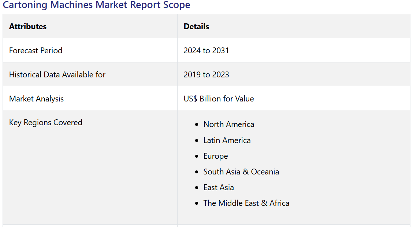This screenshot has width=413, height=227.
Task: Click the Key Regions Covered label
Action: pyautogui.click(x=45, y=122)
